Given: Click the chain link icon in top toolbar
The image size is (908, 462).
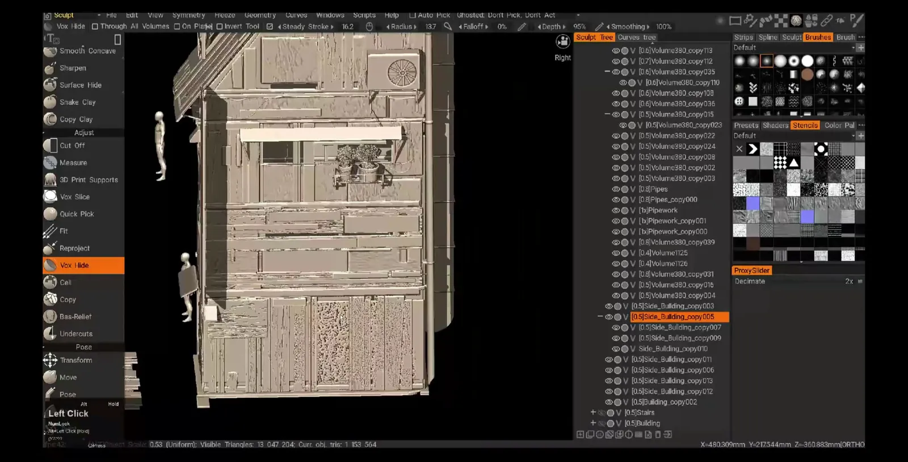Looking at the screenshot, I should point(826,21).
